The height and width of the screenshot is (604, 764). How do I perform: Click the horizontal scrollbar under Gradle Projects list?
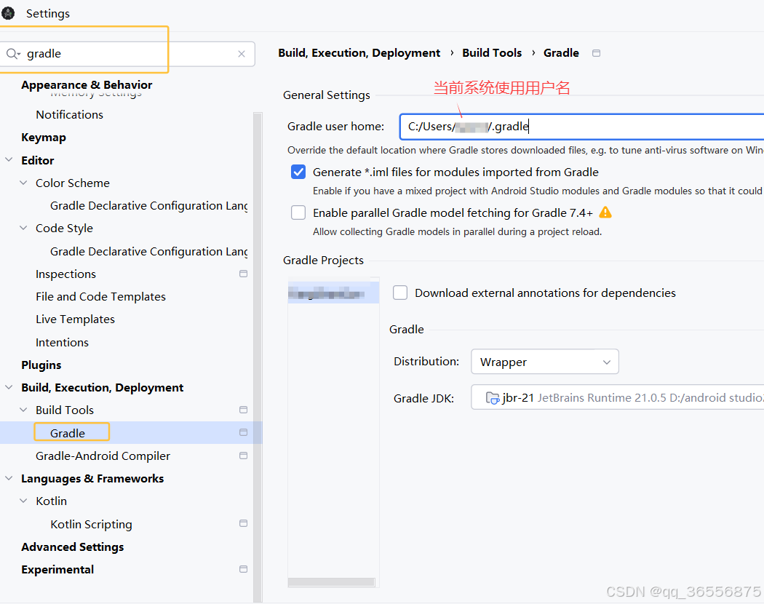tap(331, 581)
